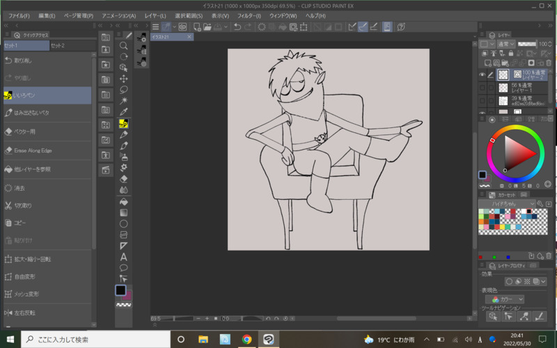Image resolution: width=557 pixels, height=348 pixels.
Task: Select the Auto select magic wand tool
Action: [x=123, y=101]
